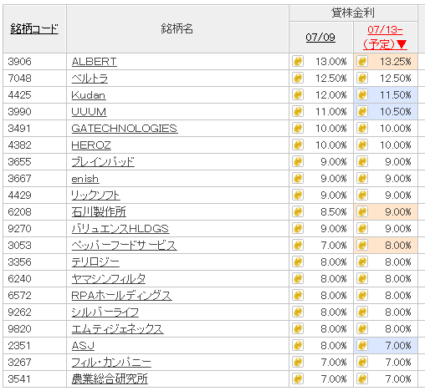This screenshot has width=425, height=391.
Task: Click ブレインパッド 07/09 coin icon
Action: point(298,161)
